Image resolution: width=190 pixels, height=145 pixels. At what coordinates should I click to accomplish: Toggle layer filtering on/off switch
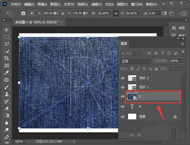[x=183, y=53]
